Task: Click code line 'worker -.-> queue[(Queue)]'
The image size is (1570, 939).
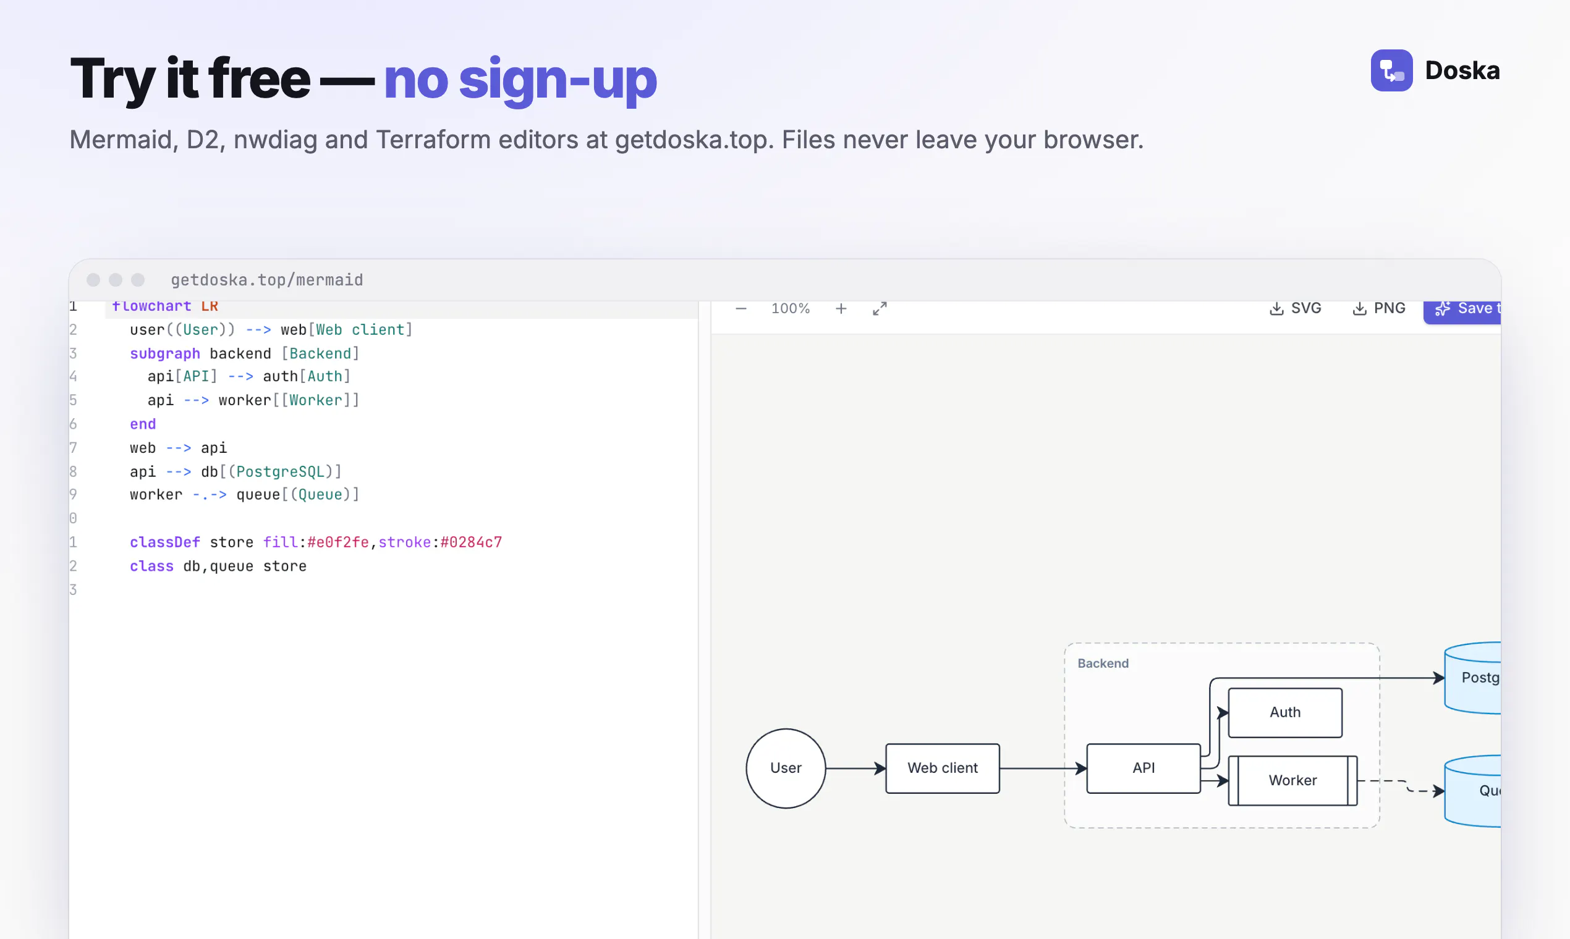Action: point(244,494)
